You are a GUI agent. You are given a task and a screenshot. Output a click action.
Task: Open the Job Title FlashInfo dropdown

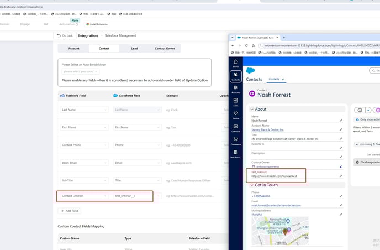pos(84,180)
